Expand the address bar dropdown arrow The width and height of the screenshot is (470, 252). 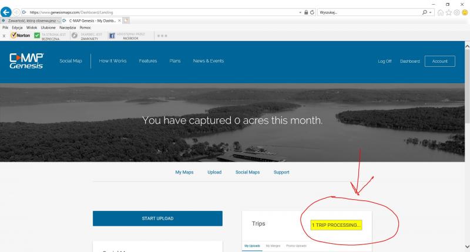click(299, 12)
